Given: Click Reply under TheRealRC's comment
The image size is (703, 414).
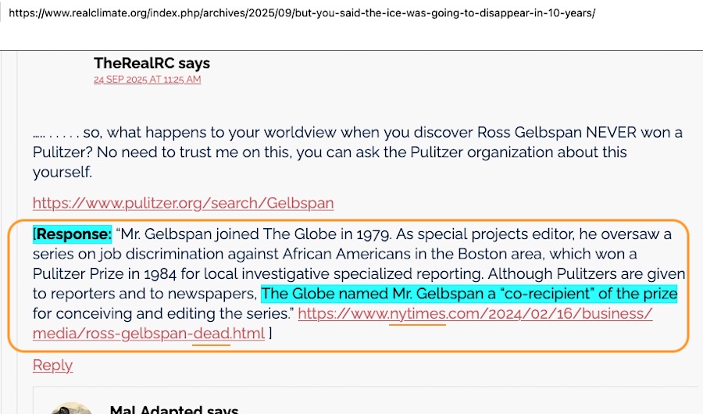Looking at the screenshot, I should point(52,365).
